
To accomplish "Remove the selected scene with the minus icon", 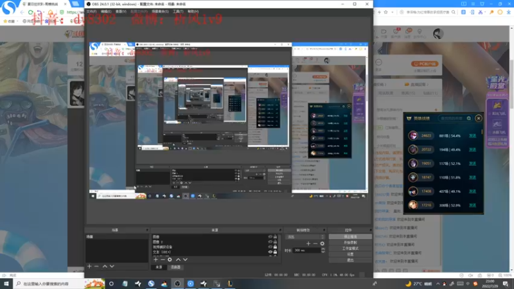I will [96, 267].
